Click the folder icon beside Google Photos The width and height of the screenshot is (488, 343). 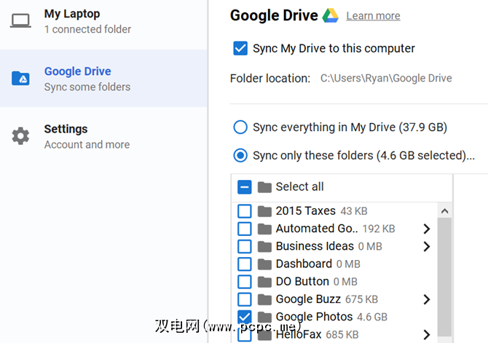tap(264, 317)
